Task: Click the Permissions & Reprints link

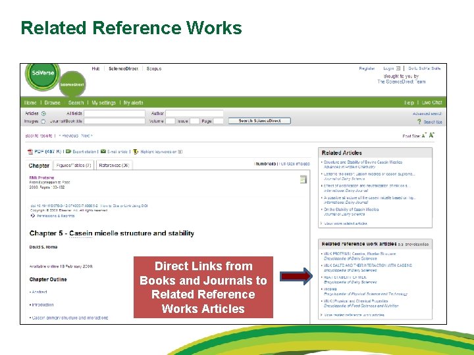Action: pyautogui.click(x=55, y=216)
